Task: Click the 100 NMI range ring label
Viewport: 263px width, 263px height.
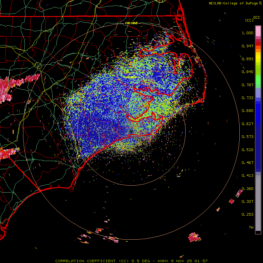Action: point(131,23)
